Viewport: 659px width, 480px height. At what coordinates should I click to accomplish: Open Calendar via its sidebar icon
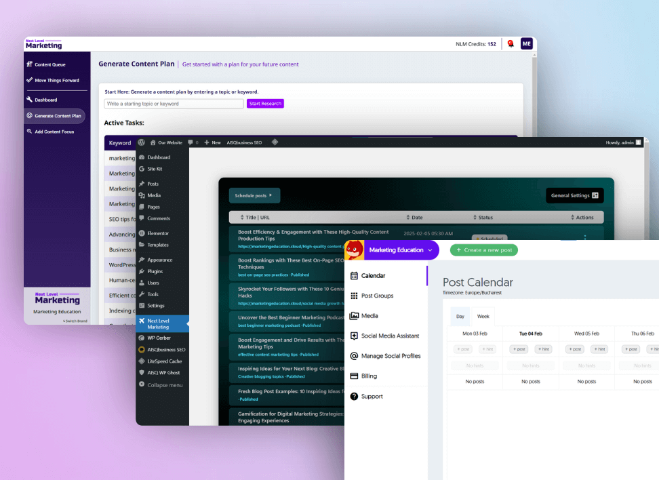coord(354,276)
